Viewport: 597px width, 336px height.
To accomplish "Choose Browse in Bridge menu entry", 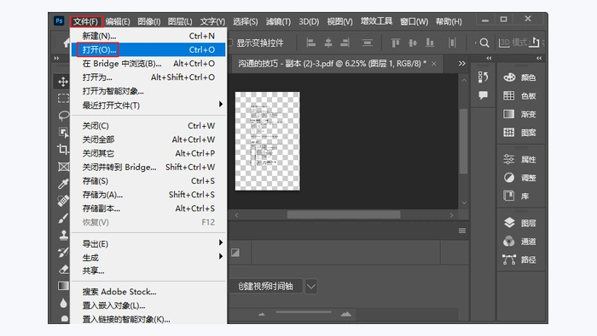I will coord(148,64).
